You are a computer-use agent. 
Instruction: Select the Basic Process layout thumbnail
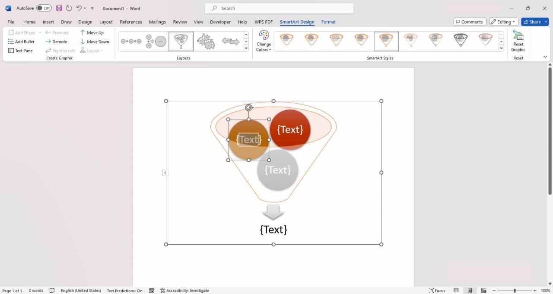click(x=131, y=41)
